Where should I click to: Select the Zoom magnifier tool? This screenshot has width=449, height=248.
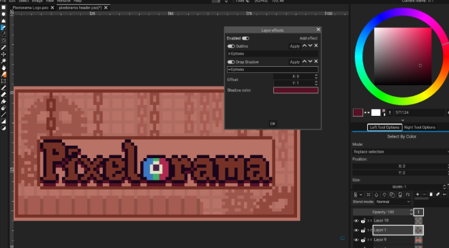3,61
